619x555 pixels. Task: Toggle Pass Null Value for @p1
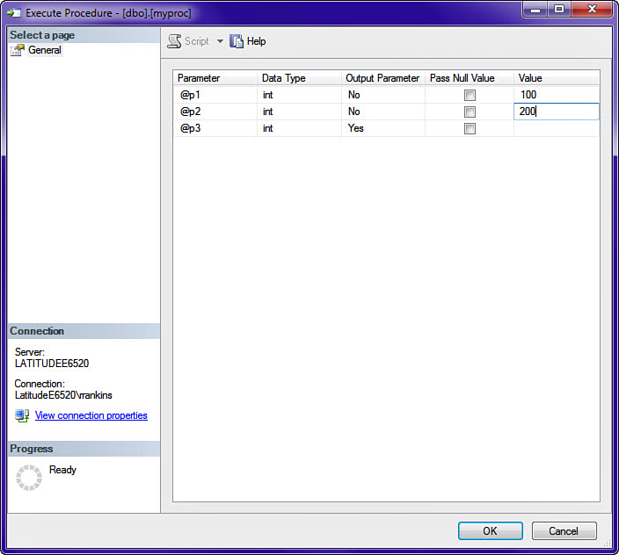click(x=470, y=95)
